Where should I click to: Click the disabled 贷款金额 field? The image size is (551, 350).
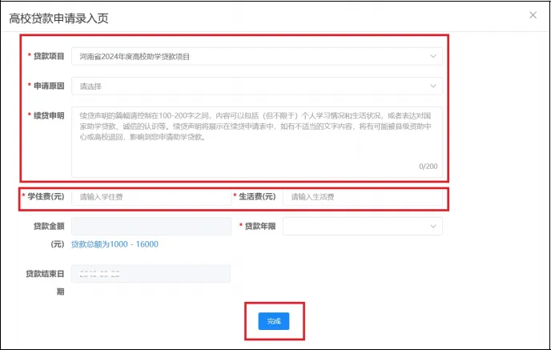tap(151, 227)
